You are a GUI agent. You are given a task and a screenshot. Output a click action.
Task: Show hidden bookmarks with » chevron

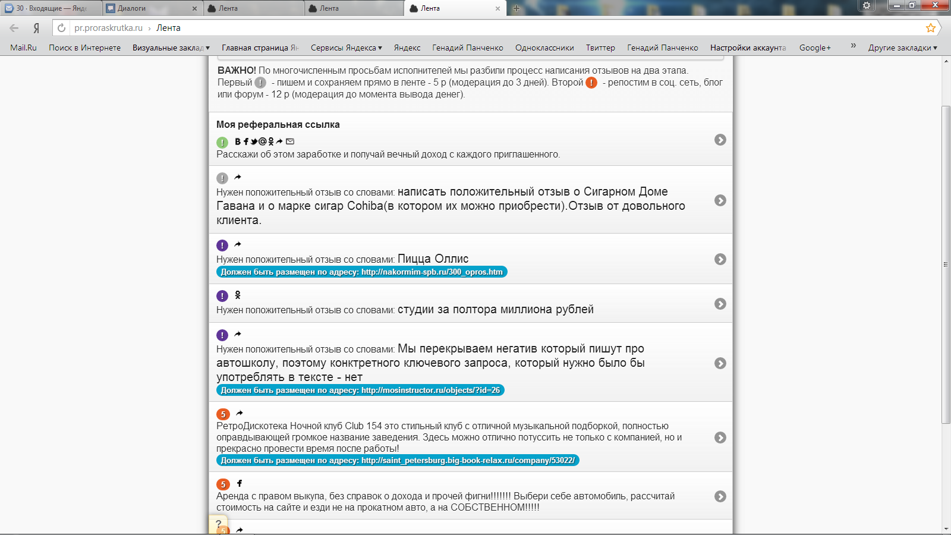pyautogui.click(x=854, y=46)
